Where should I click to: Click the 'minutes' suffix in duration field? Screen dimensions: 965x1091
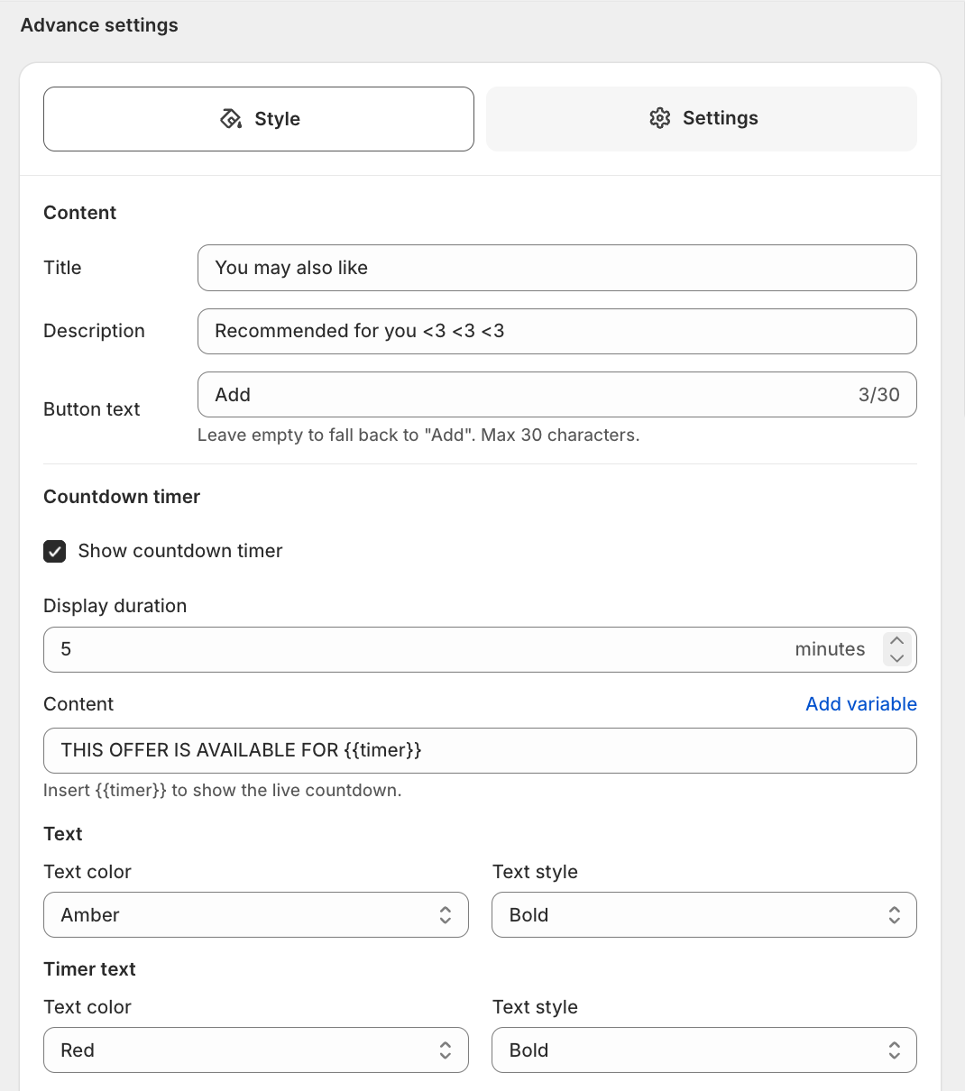pos(830,649)
